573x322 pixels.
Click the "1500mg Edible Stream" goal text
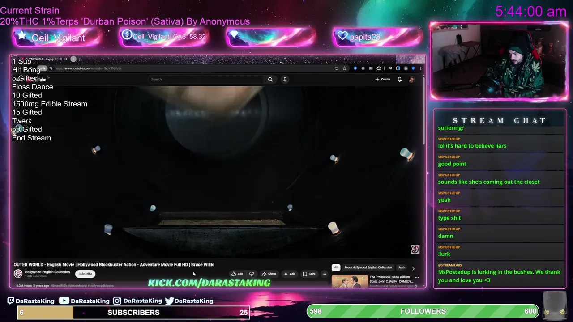tap(50, 104)
